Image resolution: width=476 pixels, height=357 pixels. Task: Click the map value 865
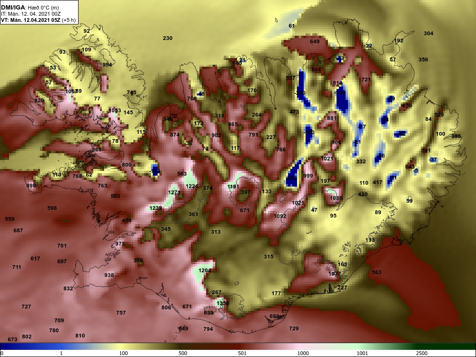coord(233,124)
